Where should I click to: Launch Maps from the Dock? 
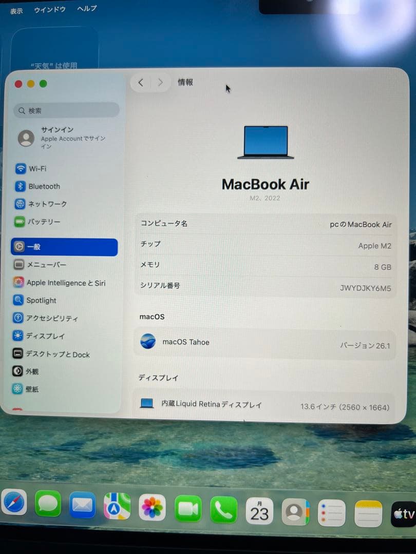click(117, 507)
